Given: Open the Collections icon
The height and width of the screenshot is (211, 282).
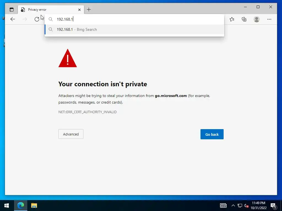Looking at the screenshot, I should coord(244,19).
